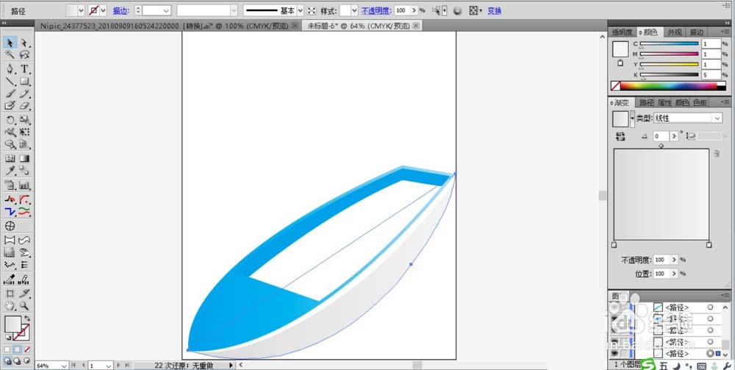Viewport: 735px width, 370px height.
Task: Select the Zoom magnifier tool
Action: pyautogui.click(x=24, y=306)
